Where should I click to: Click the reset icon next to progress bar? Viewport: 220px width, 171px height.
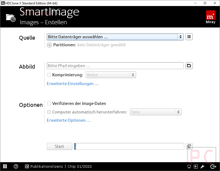(x=189, y=146)
